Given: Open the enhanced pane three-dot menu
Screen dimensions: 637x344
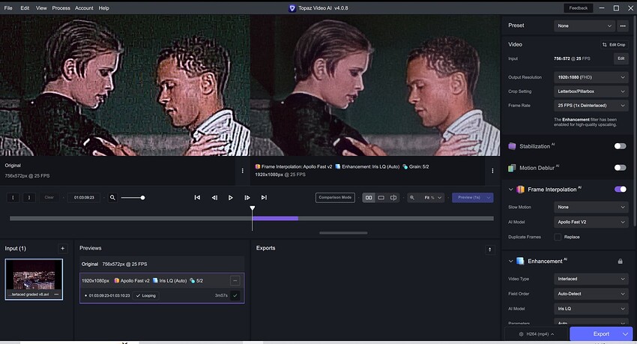Looking at the screenshot, I should coord(492,171).
